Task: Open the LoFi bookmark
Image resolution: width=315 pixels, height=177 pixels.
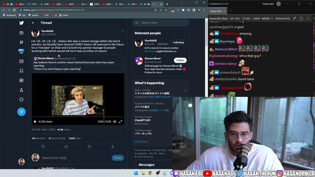Action: pos(45,15)
